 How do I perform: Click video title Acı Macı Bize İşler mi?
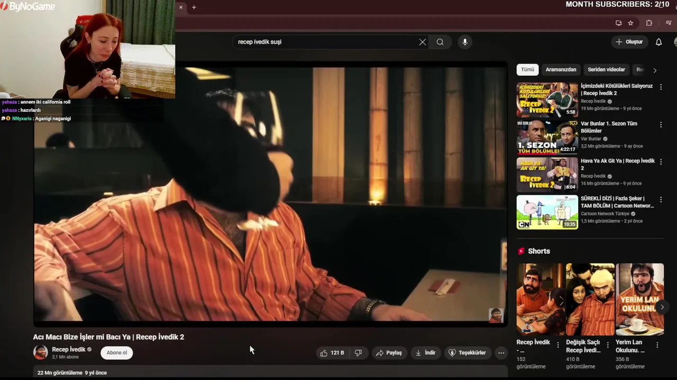(x=108, y=337)
